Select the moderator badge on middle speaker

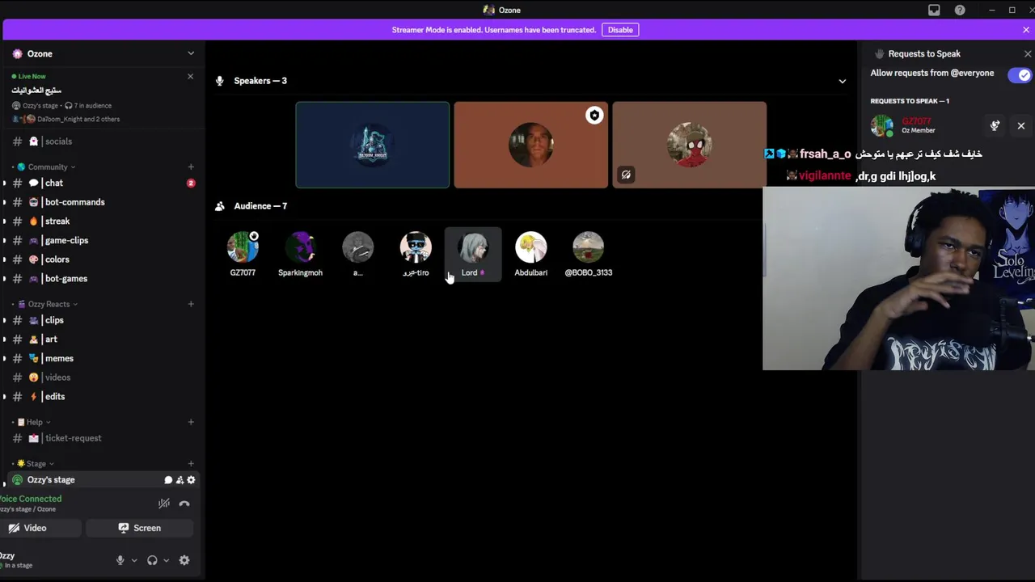pos(594,116)
